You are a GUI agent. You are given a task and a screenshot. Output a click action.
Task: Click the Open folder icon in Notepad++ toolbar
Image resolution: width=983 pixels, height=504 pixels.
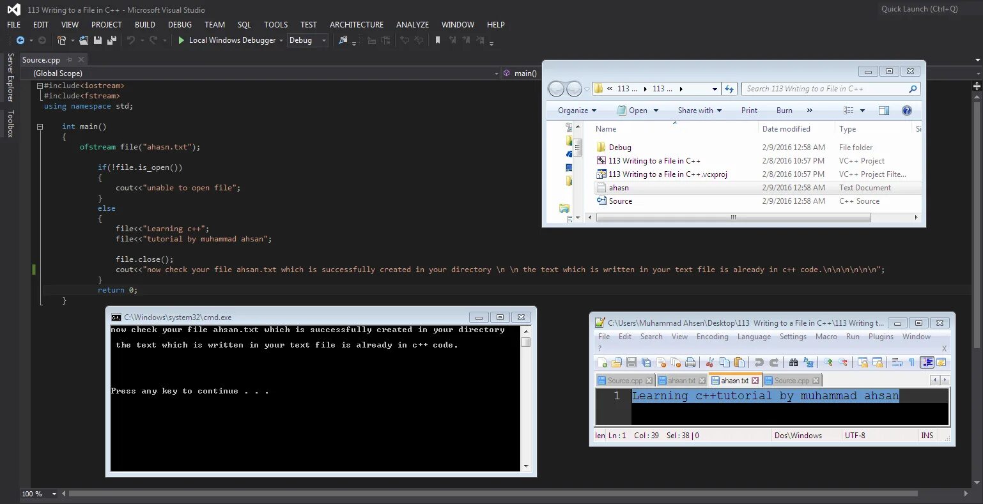(x=617, y=363)
